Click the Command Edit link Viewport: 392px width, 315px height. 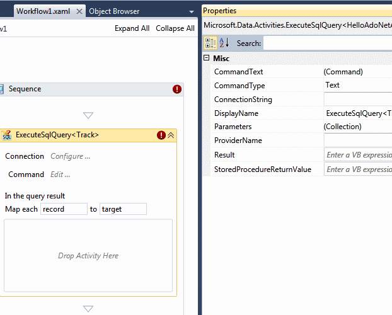tap(60, 175)
